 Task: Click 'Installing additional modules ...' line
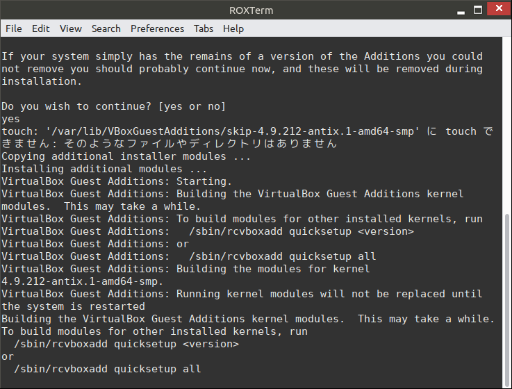point(104,169)
